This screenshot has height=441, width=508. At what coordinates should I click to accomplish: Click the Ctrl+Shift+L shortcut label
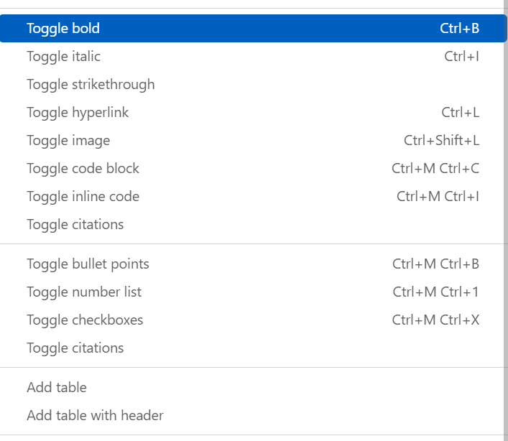pos(441,141)
